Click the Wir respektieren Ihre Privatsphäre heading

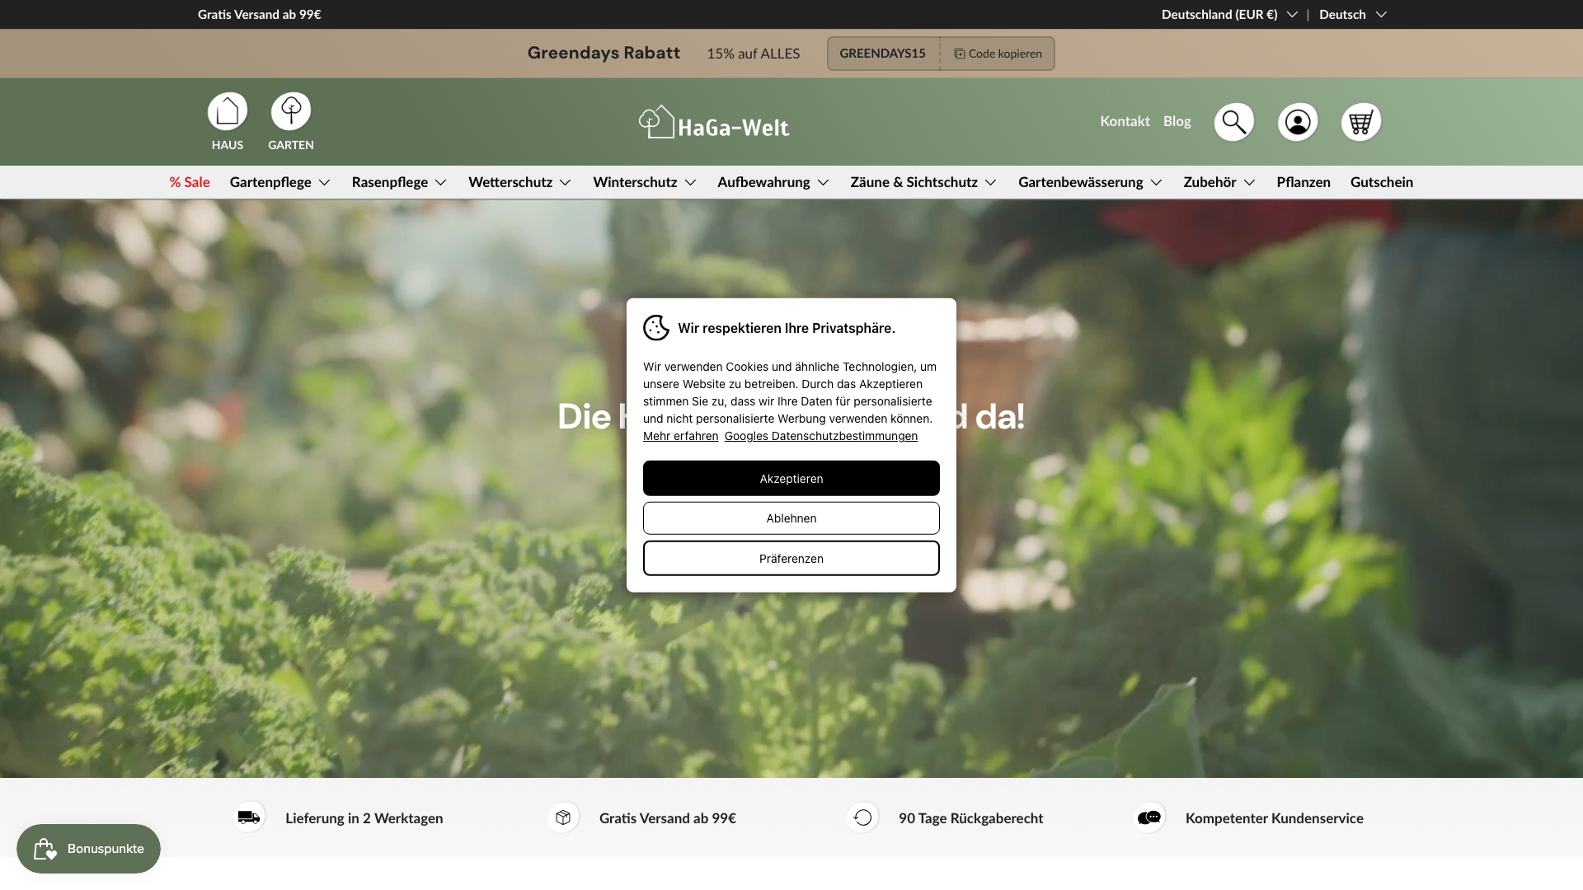(787, 328)
